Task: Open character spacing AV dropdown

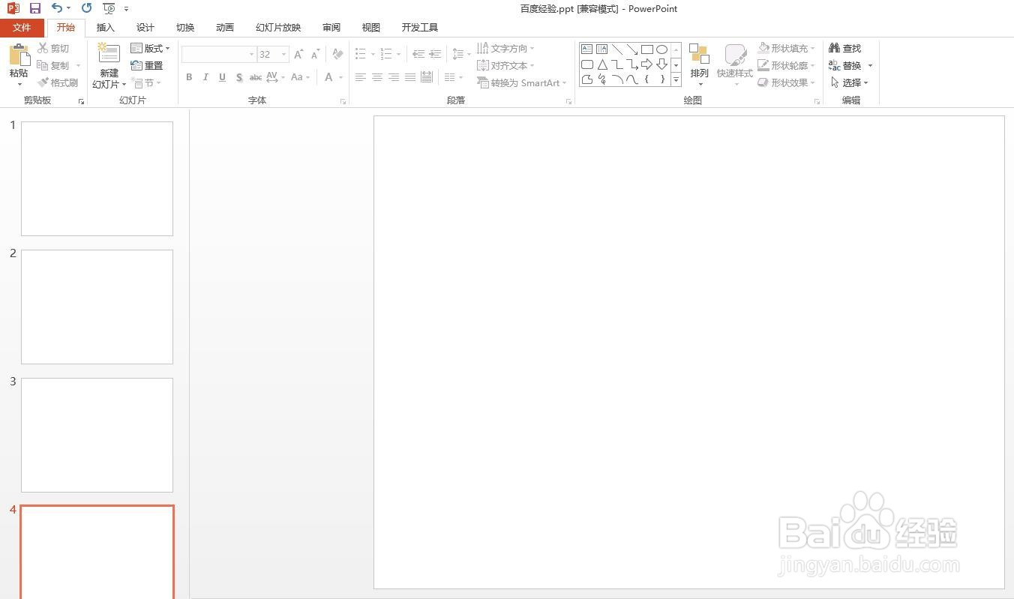Action: click(x=275, y=77)
